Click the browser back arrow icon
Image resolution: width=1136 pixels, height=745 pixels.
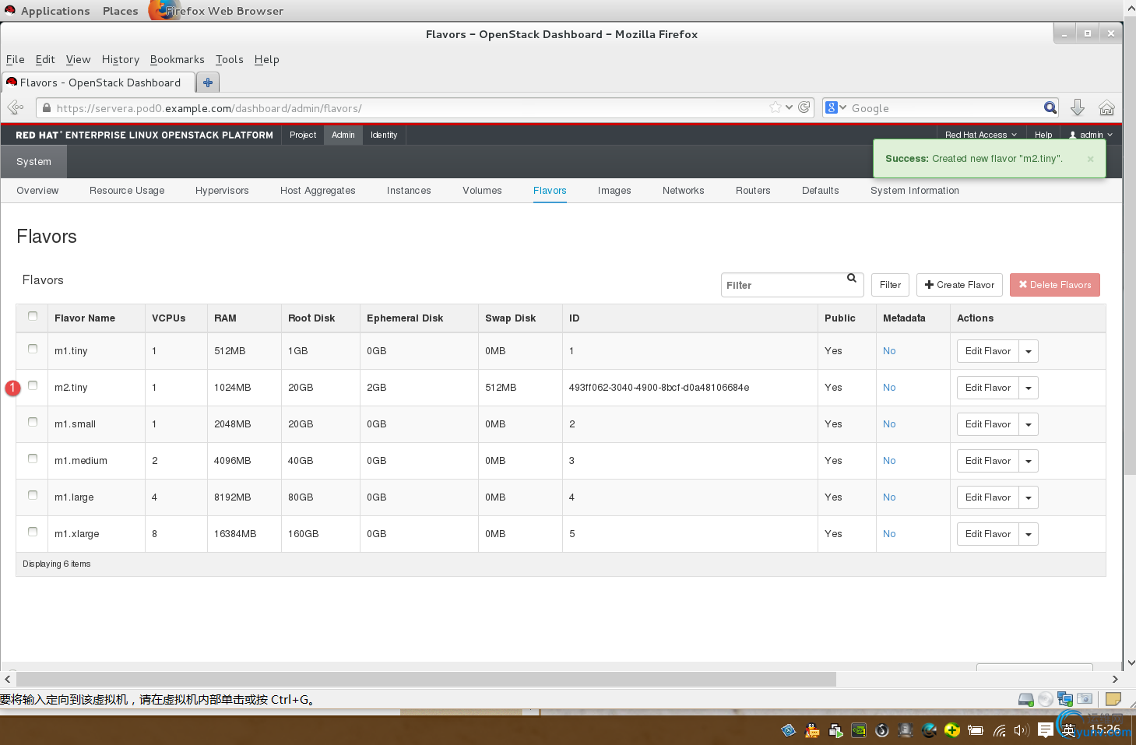tap(16, 107)
